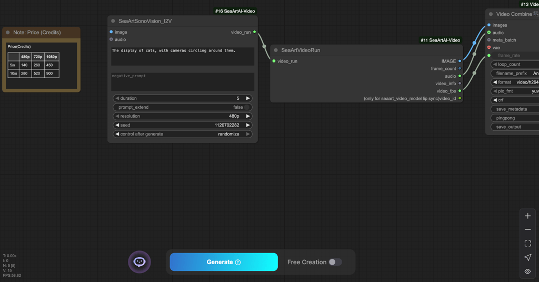Toggle the Free Creation switch
The width and height of the screenshot is (539, 282).
(x=335, y=262)
